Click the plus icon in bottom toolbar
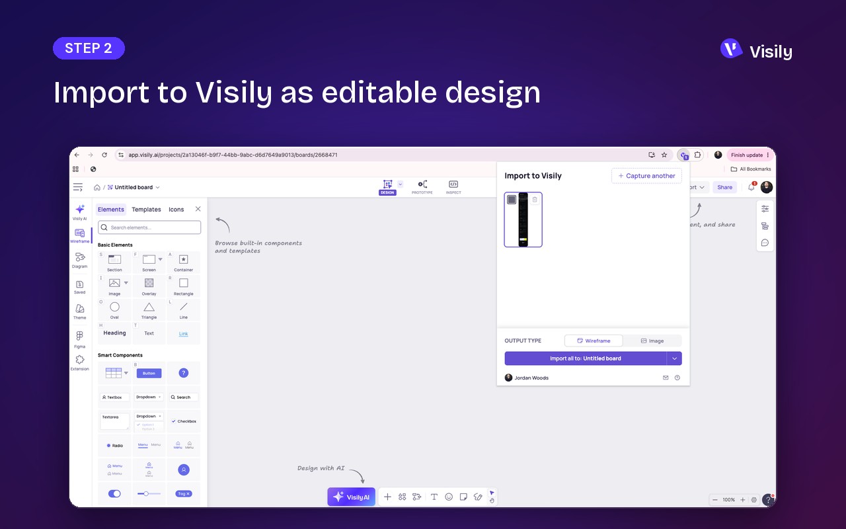 [x=387, y=497]
